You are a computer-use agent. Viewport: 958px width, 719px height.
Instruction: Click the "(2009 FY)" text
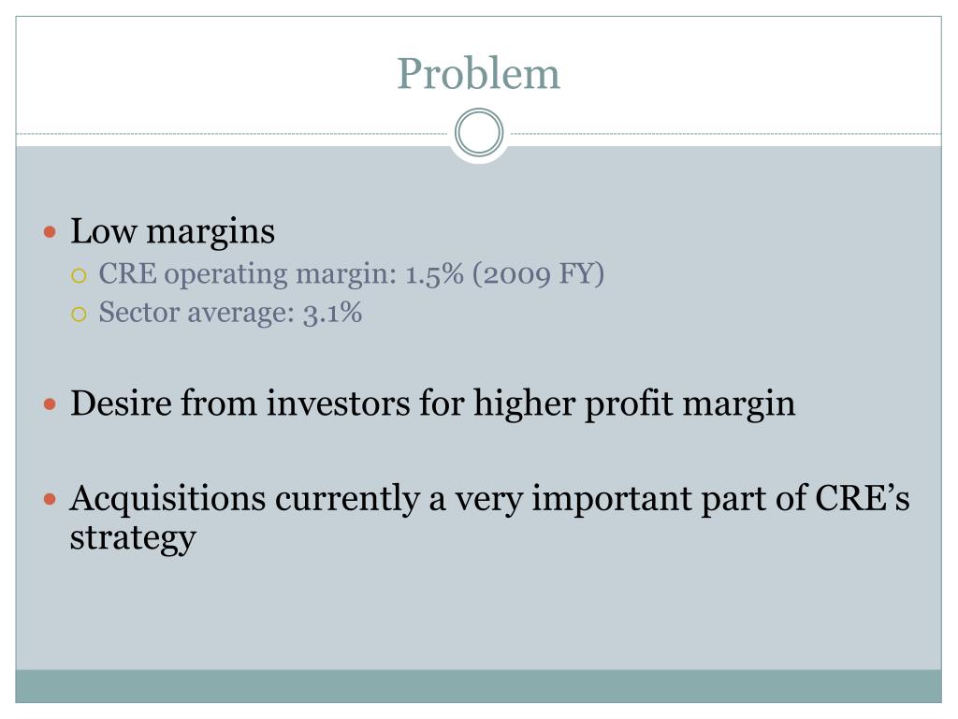coord(538,274)
